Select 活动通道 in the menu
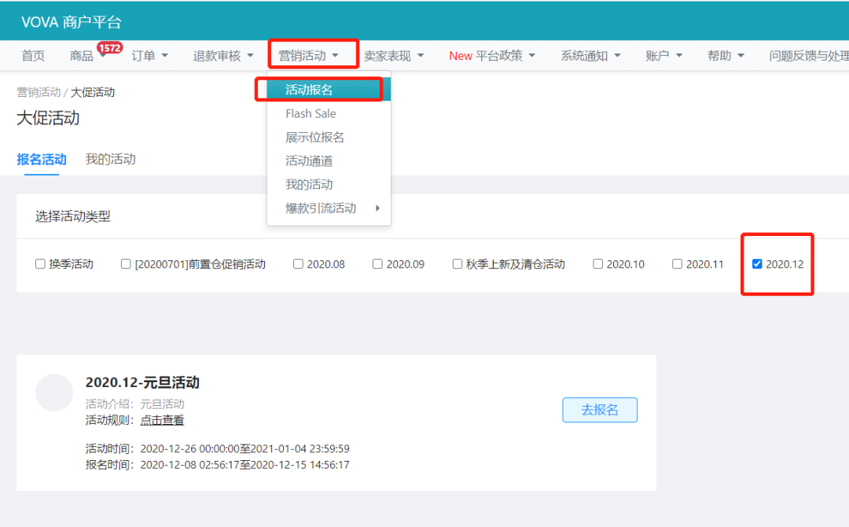The image size is (849, 527). pos(310,160)
